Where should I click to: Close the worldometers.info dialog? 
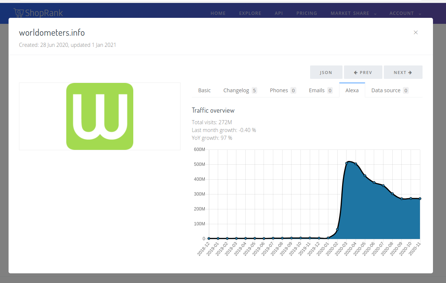415,32
